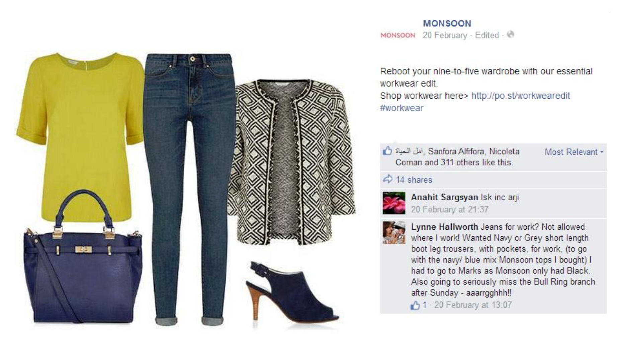Click the share arrow icon
Viewport: 617px width, 341px height.
387,179
